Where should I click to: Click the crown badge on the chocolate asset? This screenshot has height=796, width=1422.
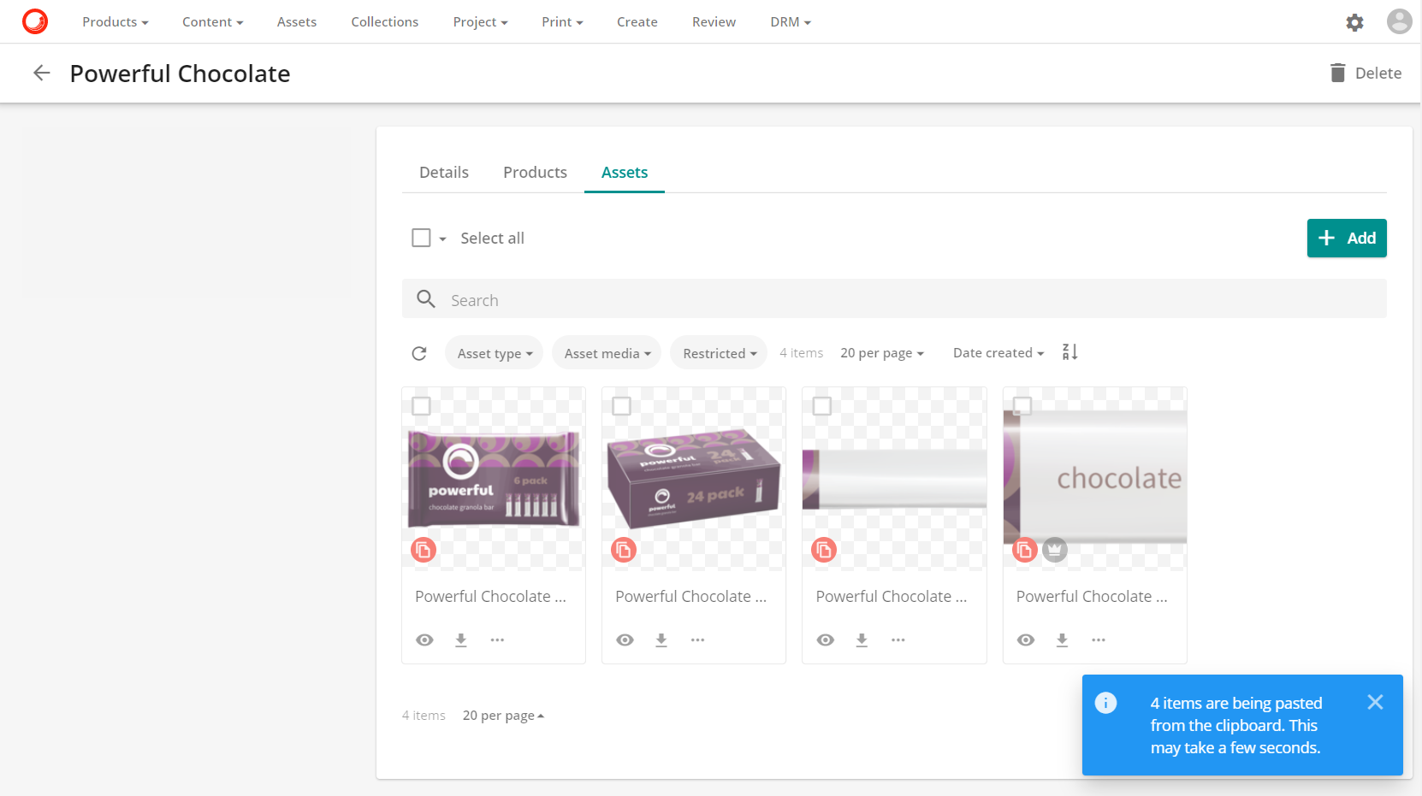[1055, 550]
